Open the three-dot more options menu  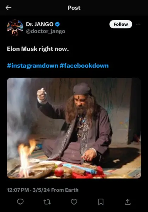point(138,24)
